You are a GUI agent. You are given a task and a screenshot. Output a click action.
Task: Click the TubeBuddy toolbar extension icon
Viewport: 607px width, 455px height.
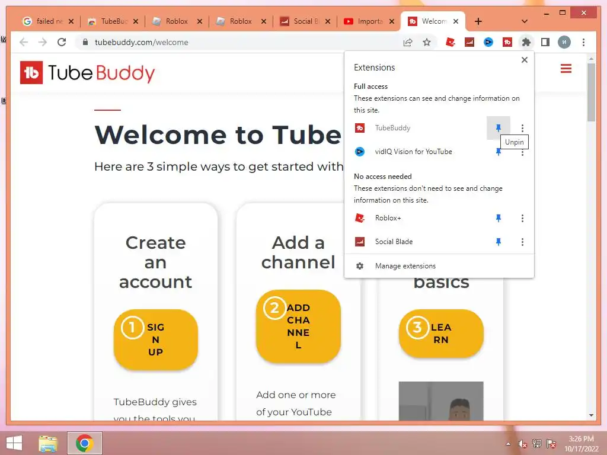pyautogui.click(x=507, y=42)
